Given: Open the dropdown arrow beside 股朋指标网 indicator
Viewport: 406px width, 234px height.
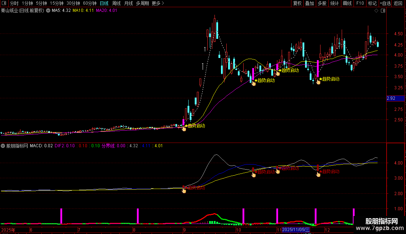Looking at the screenshot, I should pos(3,146).
